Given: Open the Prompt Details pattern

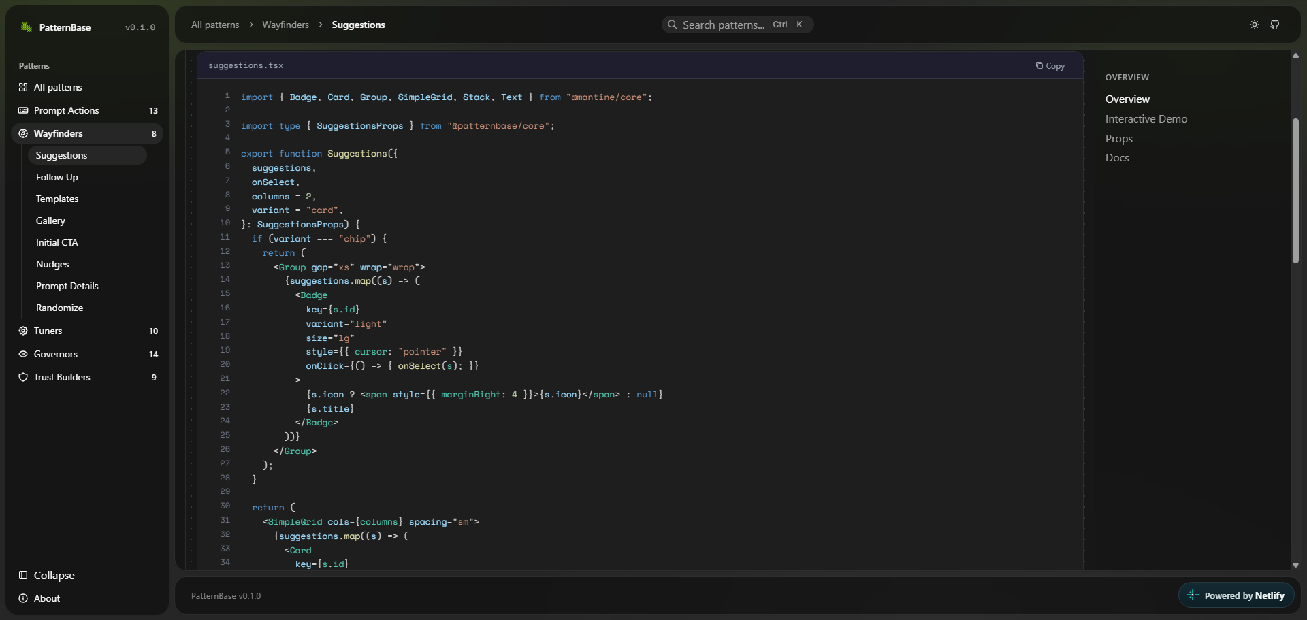Looking at the screenshot, I should (x=87, y=286).
